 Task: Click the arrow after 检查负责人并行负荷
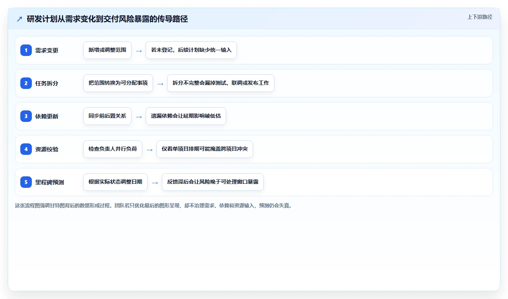(150, 149)
